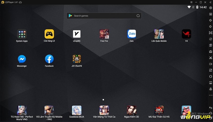This screenshot has height=122, width=213.
Task: Take a screenshot with scissors icon
Action: point(211,58)
